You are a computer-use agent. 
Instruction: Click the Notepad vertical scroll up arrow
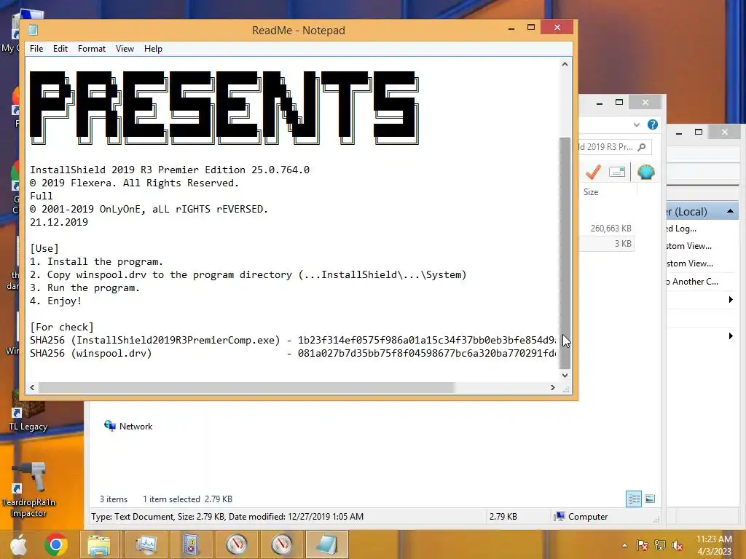coord(565,64)
